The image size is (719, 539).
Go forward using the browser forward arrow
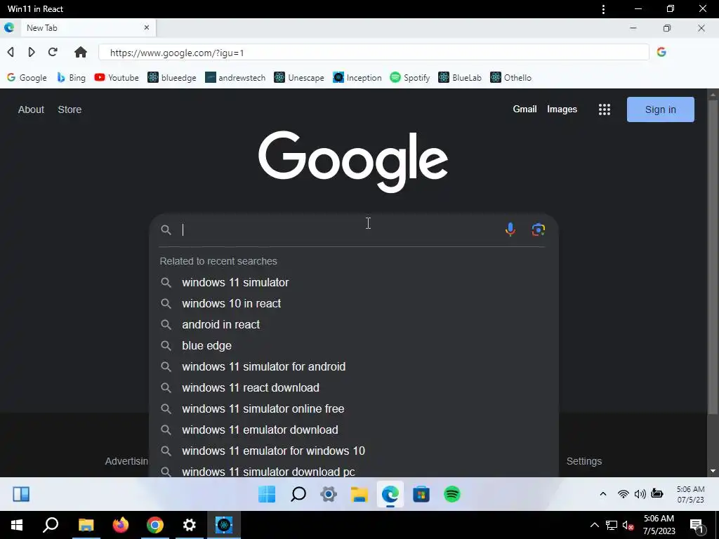point(31,52)
